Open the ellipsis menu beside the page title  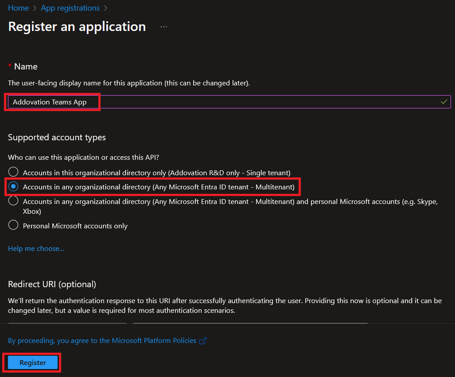point(164,27)
